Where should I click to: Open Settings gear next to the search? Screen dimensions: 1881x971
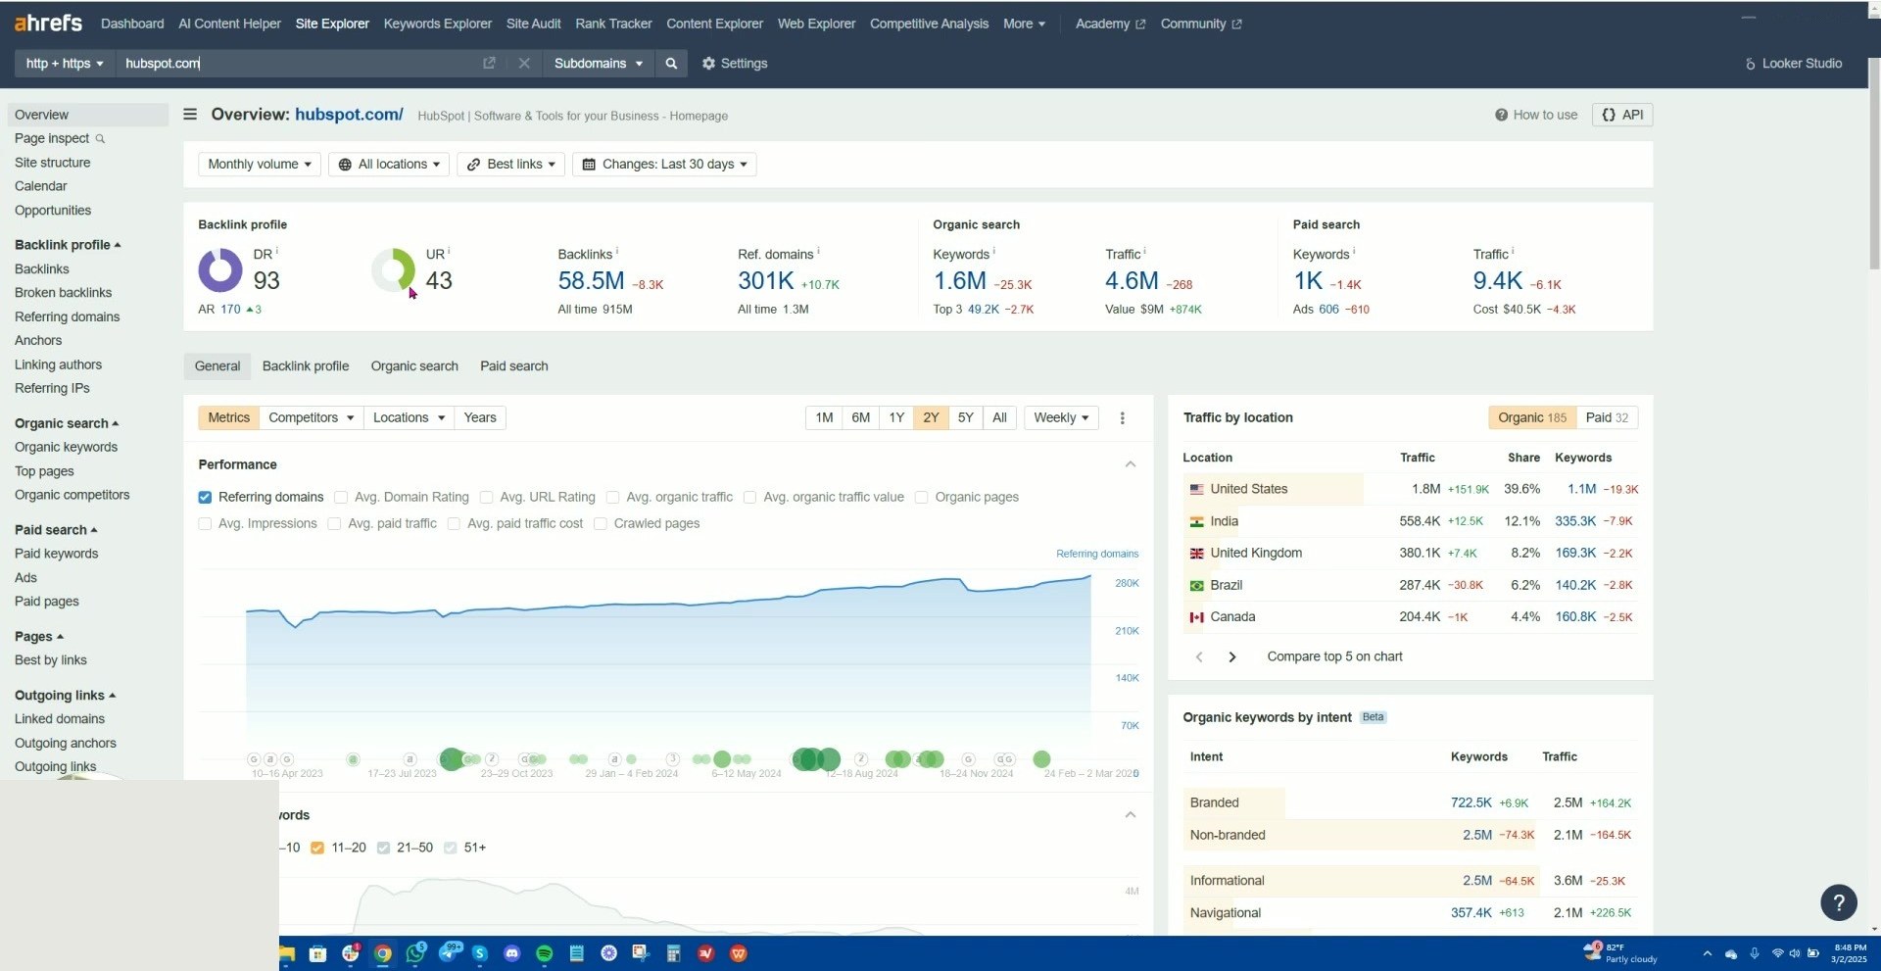pos(734,63)
